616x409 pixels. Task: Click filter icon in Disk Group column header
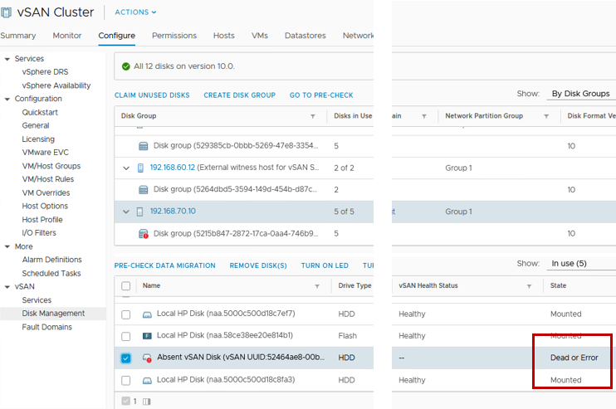(x=313, y=116)
